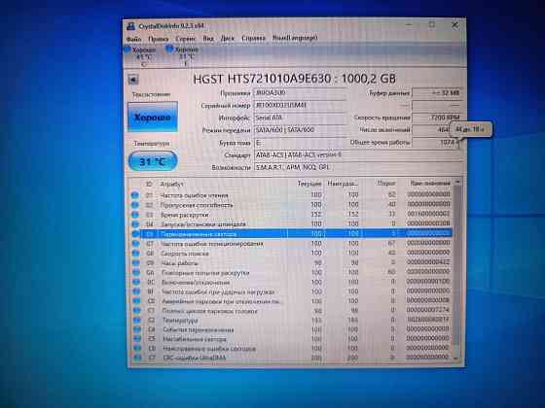Click status icon for attribute 07 seek error rate

[135, 244]
